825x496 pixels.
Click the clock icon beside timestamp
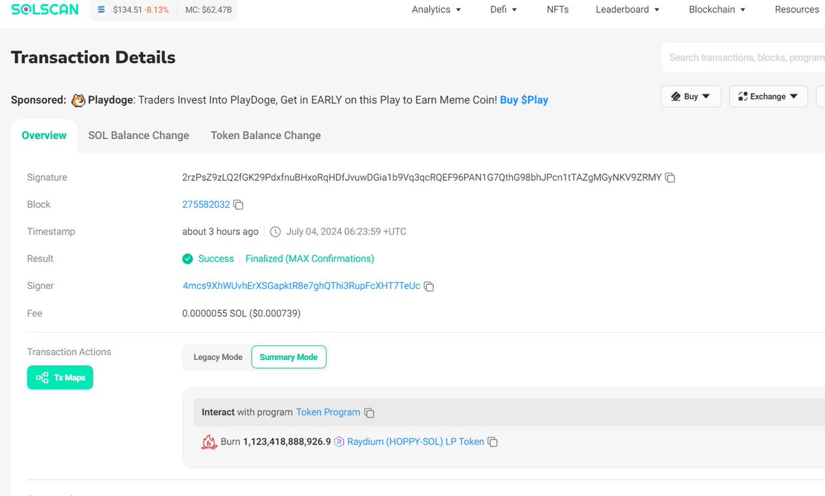click(x=276, y=232)
